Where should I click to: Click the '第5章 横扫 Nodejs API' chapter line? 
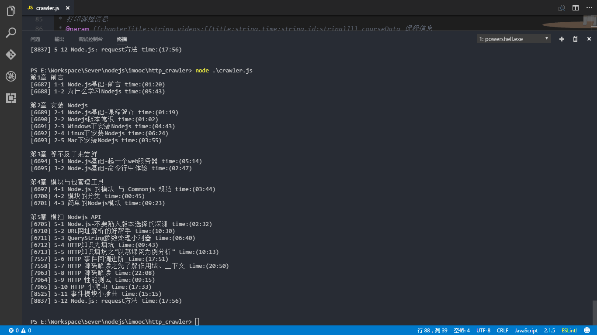tap(66, 217)
